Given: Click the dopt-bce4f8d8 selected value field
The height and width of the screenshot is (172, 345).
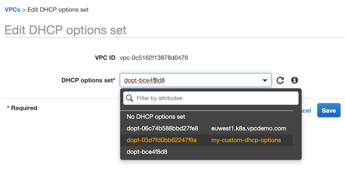Looking at the screenshot, I should coord(196,81).
